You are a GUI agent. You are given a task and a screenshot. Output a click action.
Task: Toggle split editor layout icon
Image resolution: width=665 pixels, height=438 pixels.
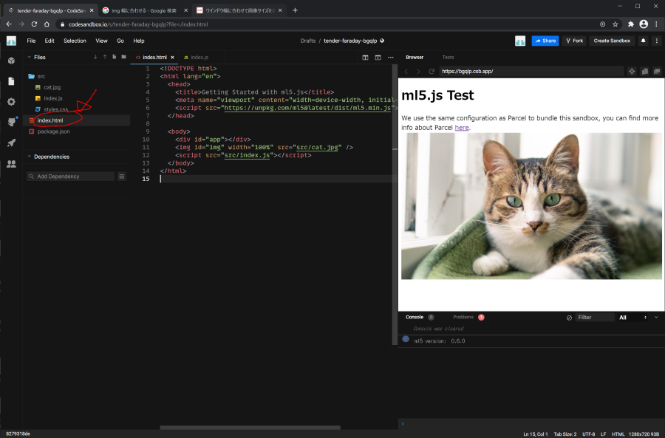[365, 57]
